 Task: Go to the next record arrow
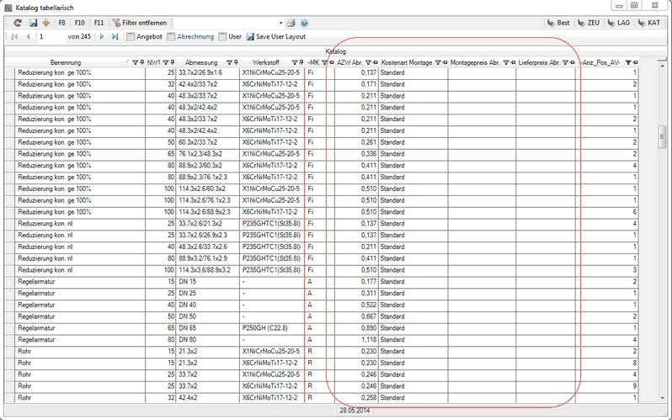[x=103, y=37]
